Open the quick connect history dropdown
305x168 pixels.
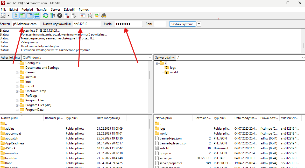(x=199, y=24)
